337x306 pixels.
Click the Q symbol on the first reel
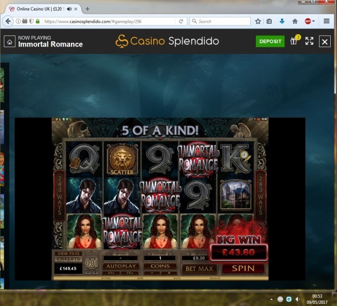(84, 159)
